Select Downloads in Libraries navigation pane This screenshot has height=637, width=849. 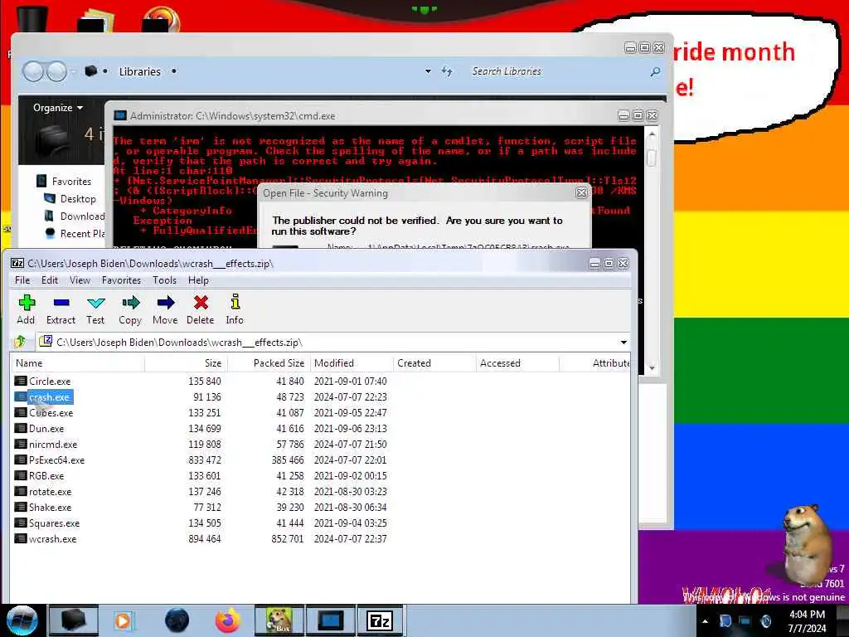tap(75, 216)
